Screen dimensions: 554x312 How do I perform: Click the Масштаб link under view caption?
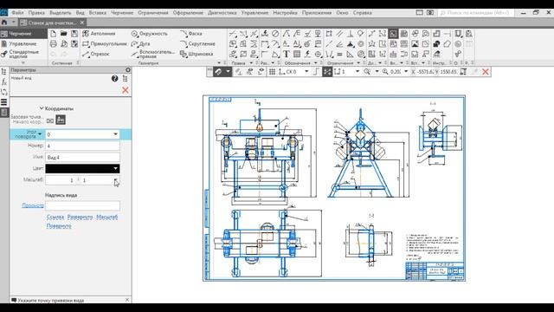[106, 218]
